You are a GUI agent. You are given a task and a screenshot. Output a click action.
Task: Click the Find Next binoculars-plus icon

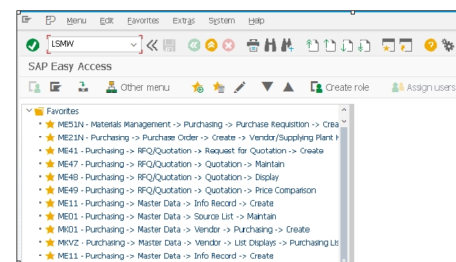[287, 45]
